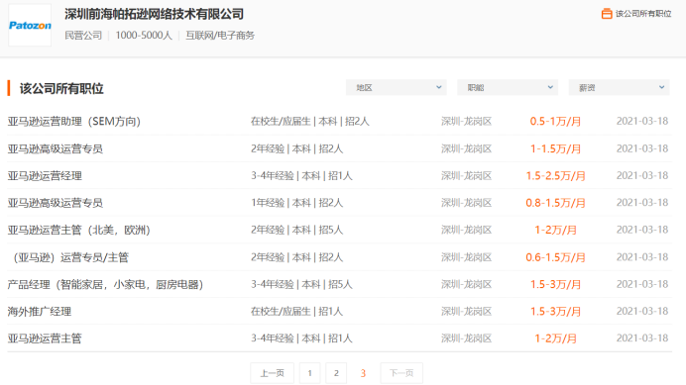Expand the 薪资 salary dropdown
The height and width of the screenshot is (385, 686).
[x=619, y=87]
